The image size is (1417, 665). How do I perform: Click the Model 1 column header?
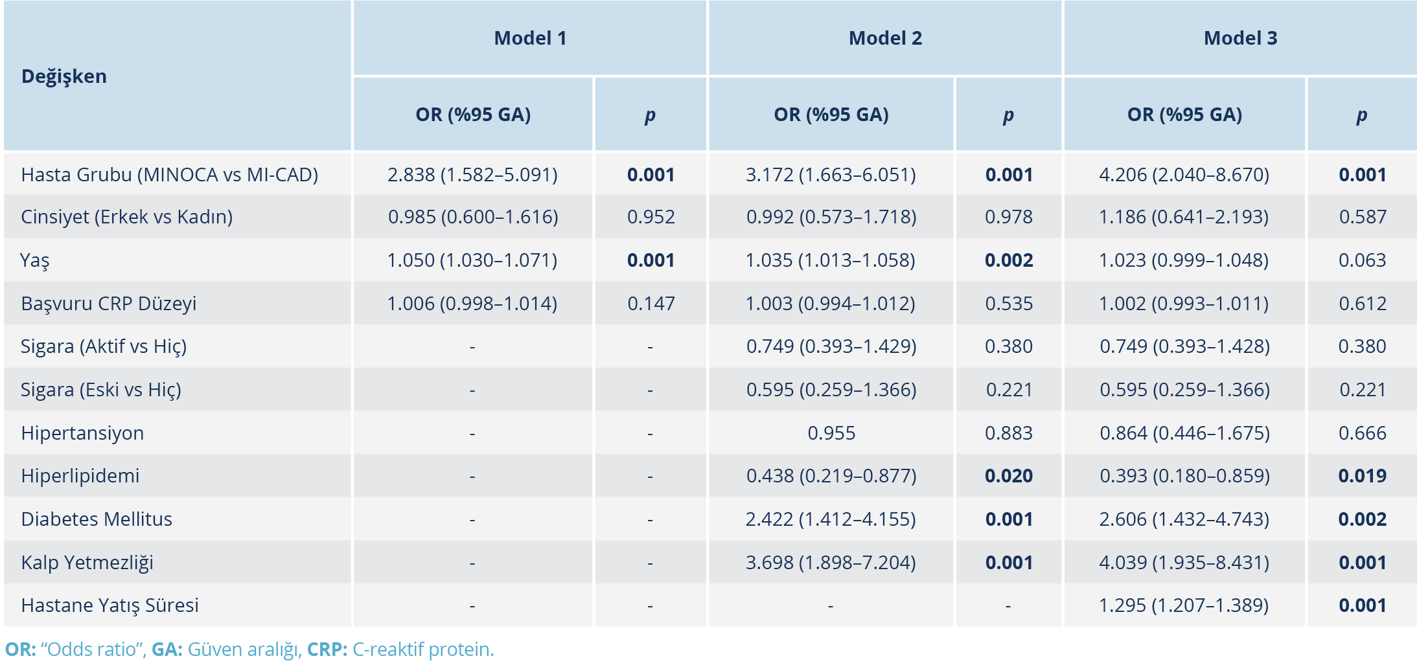click(530, 38)
